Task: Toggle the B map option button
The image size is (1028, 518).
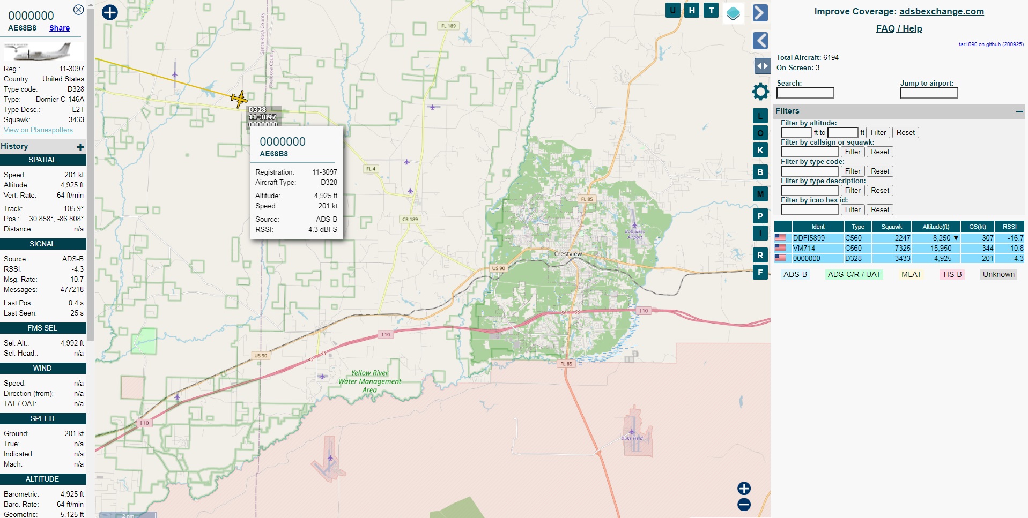Action: click(x=760, y=172)
